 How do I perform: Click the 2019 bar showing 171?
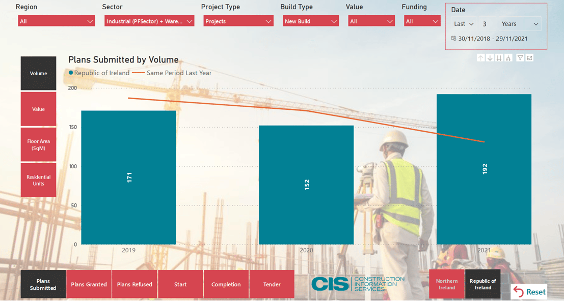point(128,177)
